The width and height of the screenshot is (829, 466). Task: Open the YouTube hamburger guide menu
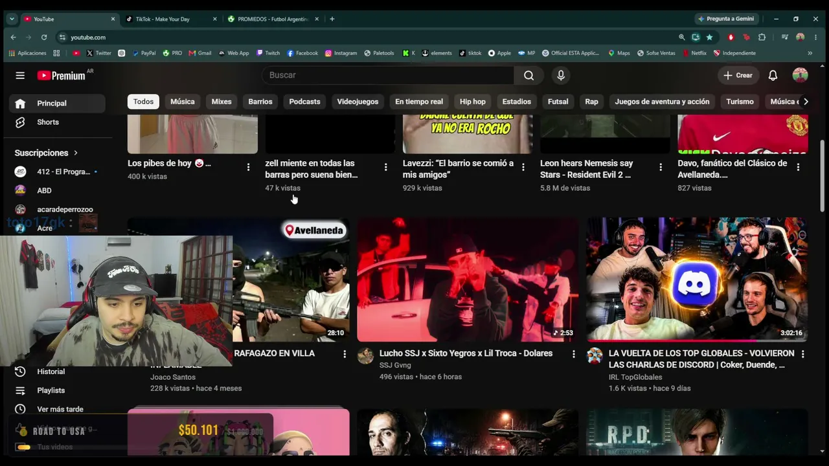(20, 76)
